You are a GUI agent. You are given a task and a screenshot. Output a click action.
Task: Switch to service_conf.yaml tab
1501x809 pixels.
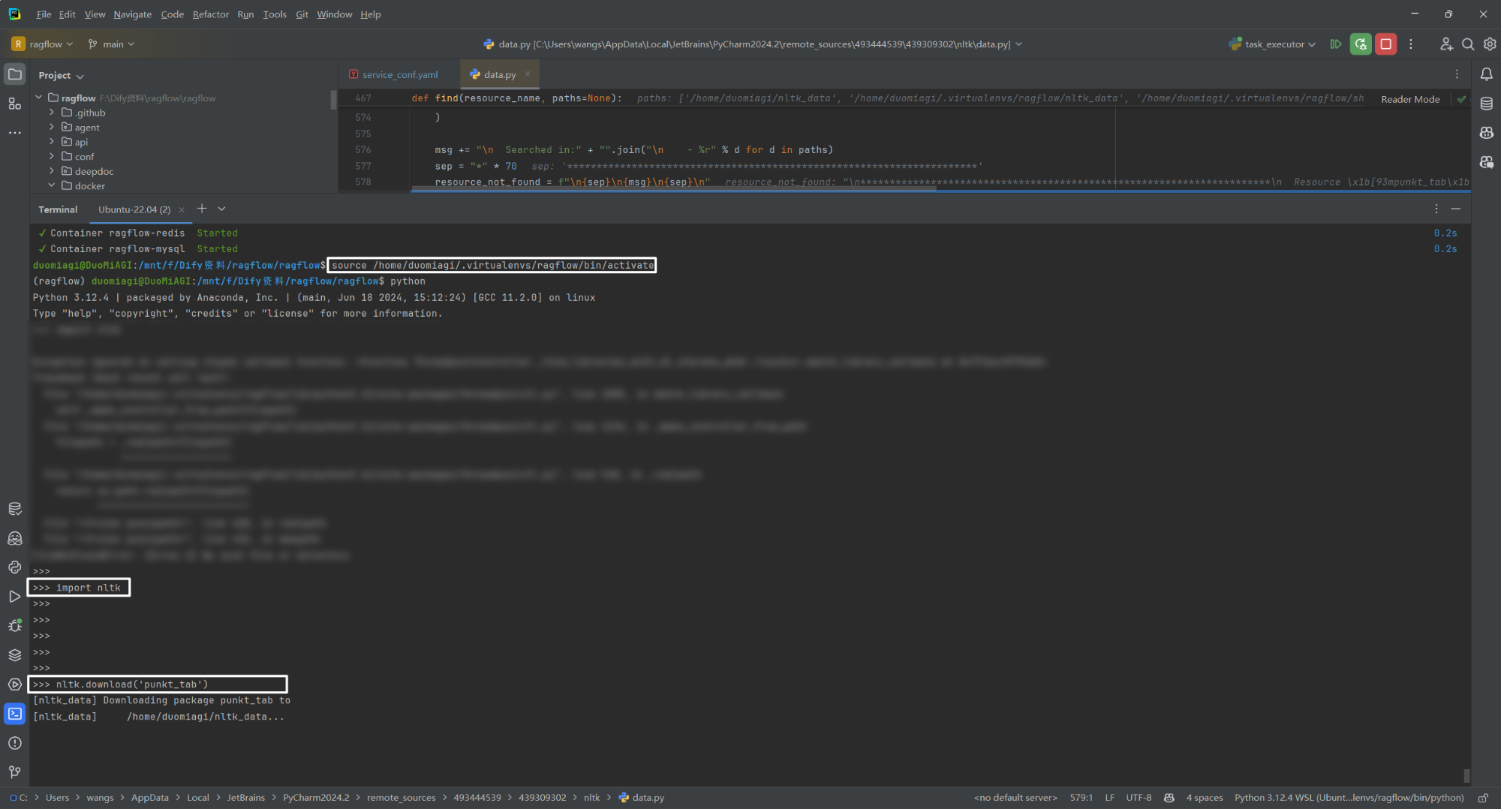point(393,74)
